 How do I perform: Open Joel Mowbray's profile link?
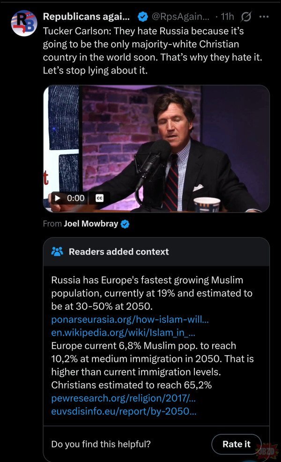[x=91, y=224]
